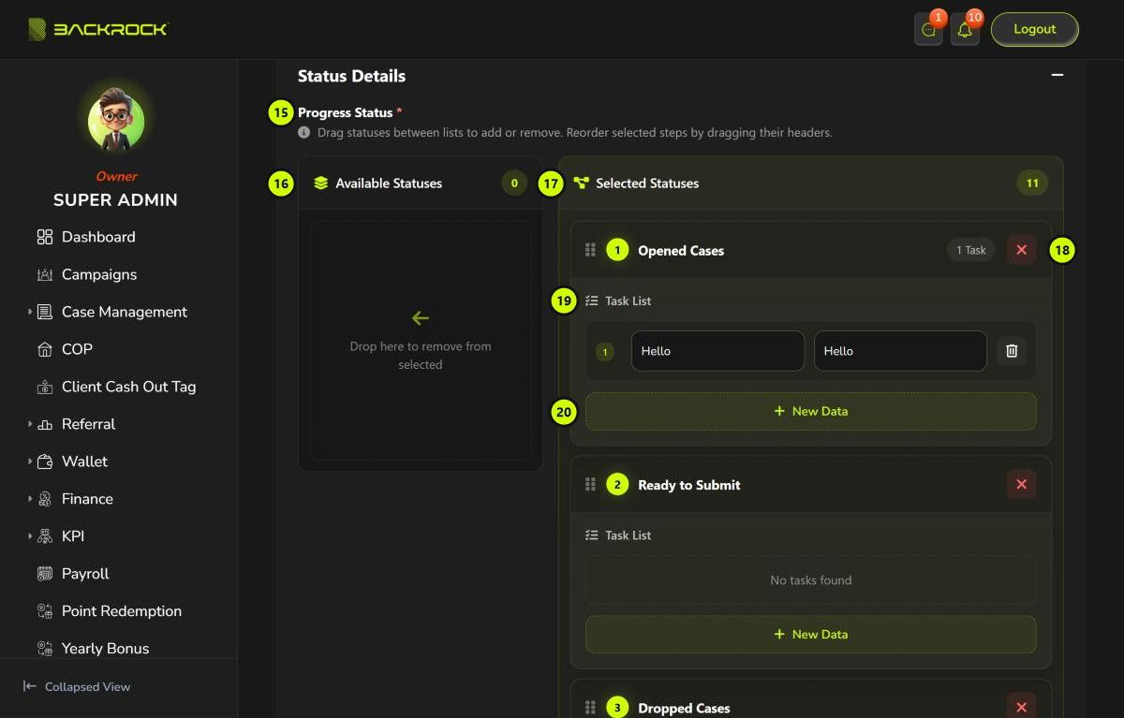Expand the Finance submenu arrow
Viewport: 1124px width, 718px height.
(30, 499)
